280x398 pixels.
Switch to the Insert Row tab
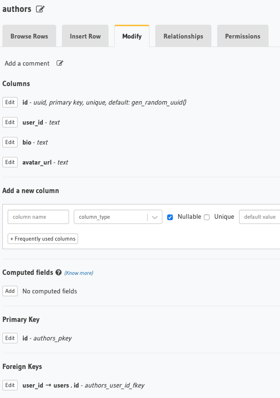[x=85, y=35]
